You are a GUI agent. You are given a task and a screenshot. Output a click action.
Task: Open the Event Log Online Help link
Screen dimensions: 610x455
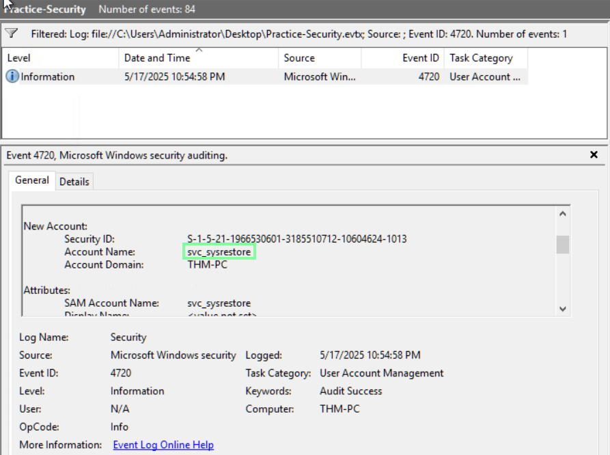coord(163,445)
